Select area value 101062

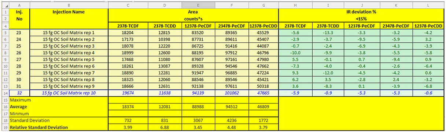(232, 93)
